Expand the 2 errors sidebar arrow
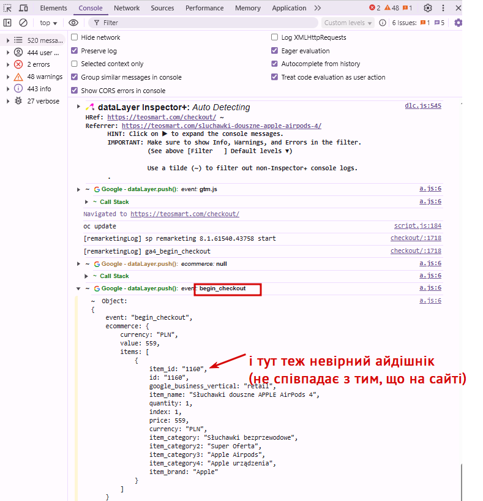 click(x=8, y=64)
